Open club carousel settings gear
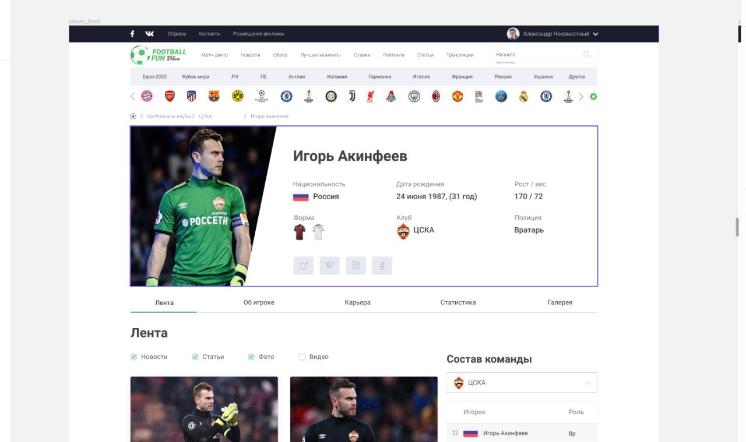 (x=593, y=97)
